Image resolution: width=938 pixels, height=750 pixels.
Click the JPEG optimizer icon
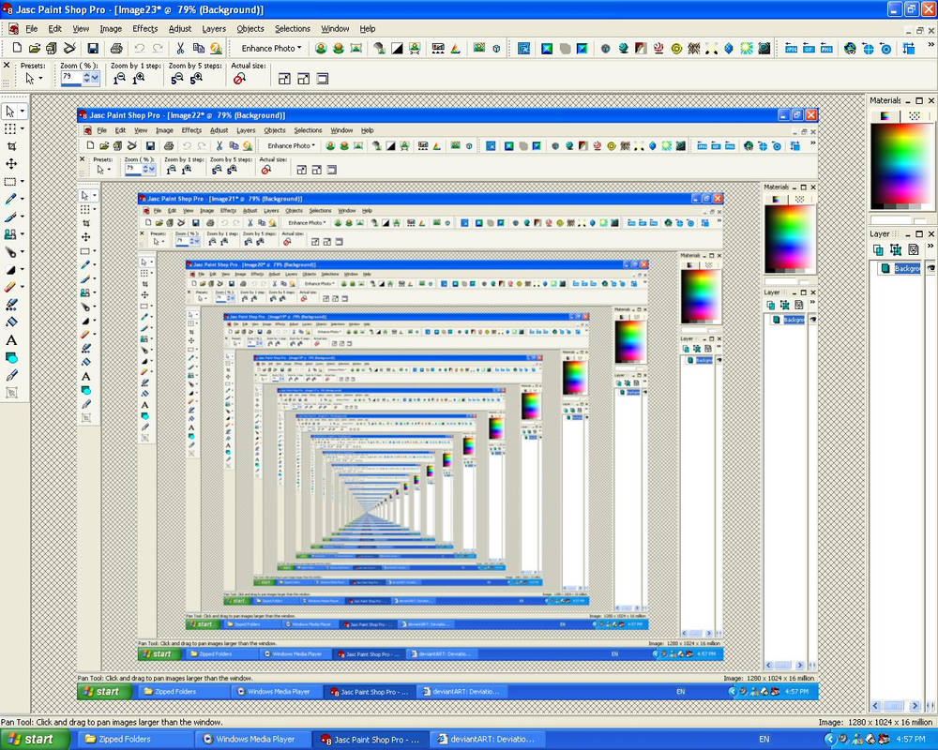coord(791,49)
